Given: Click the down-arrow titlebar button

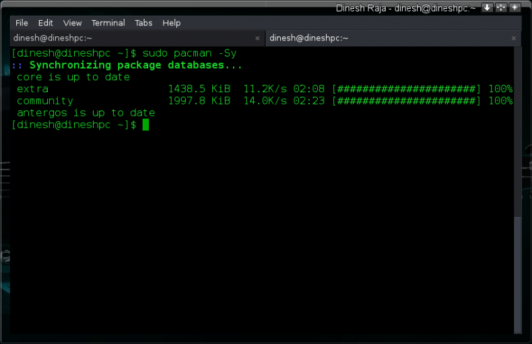Looking at the screenshot, I should point(487,8).
